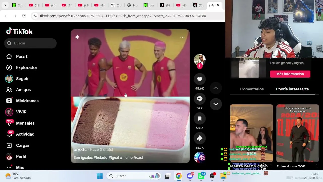Open the Seguir following feed
323x182 pixels.
[17, 79]
